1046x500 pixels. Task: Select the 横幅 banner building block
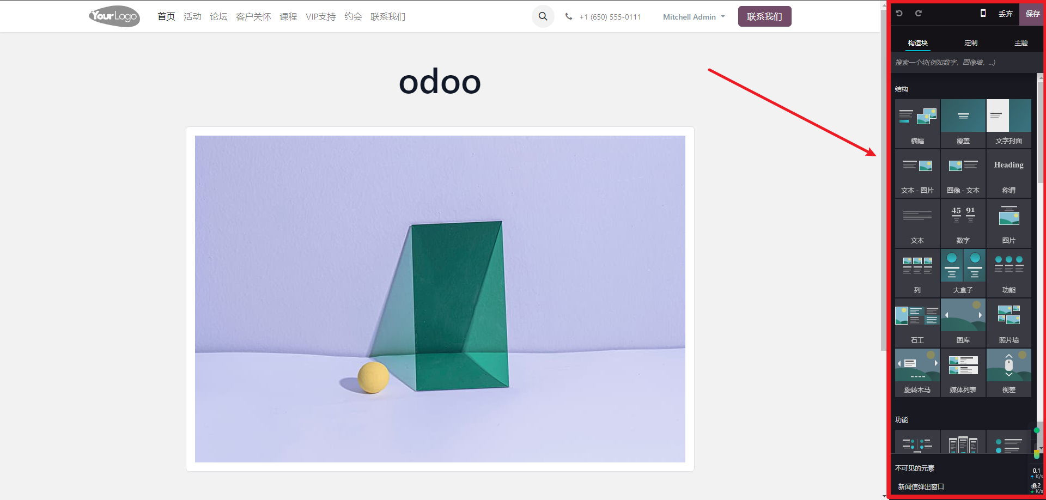(917, 124)
